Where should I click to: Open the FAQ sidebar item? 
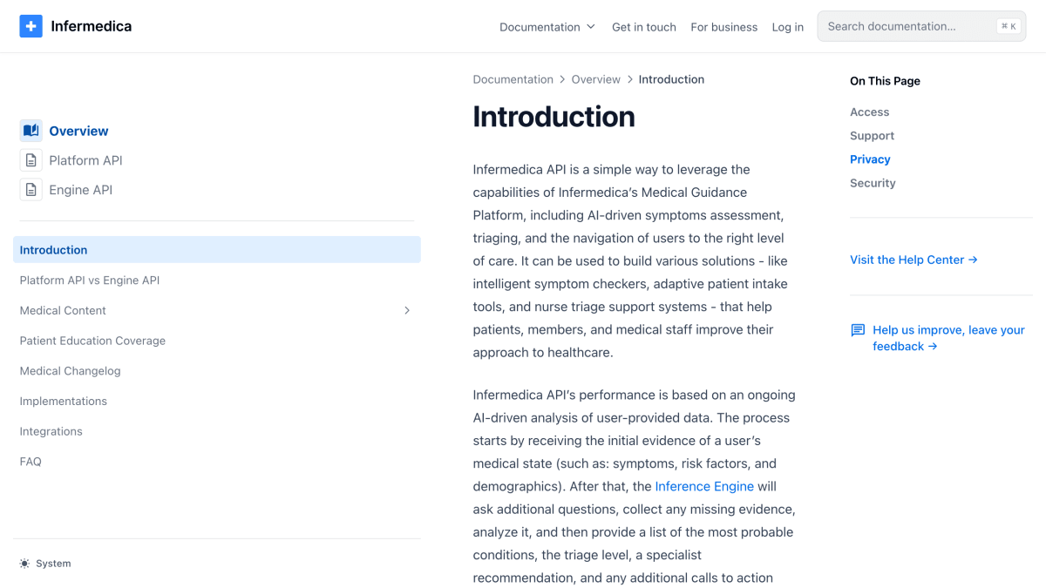pos(31,462)
